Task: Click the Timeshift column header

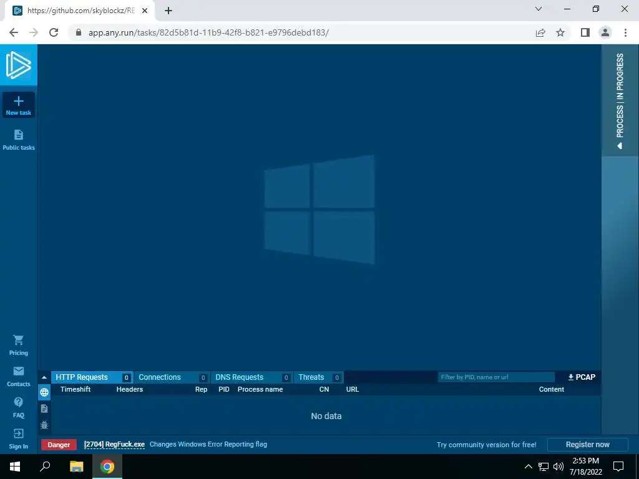Action: [x=76, y=389]
